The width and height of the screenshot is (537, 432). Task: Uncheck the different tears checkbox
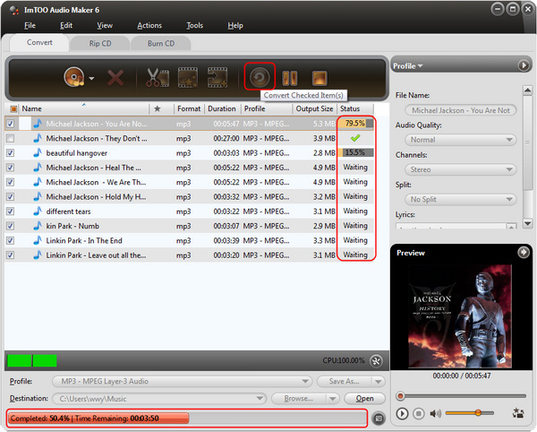10,212
